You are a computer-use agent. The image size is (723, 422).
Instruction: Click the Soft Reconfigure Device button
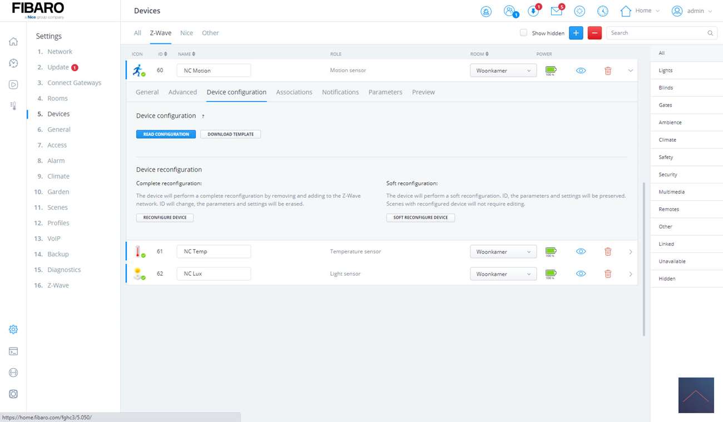tap(420, 217)
